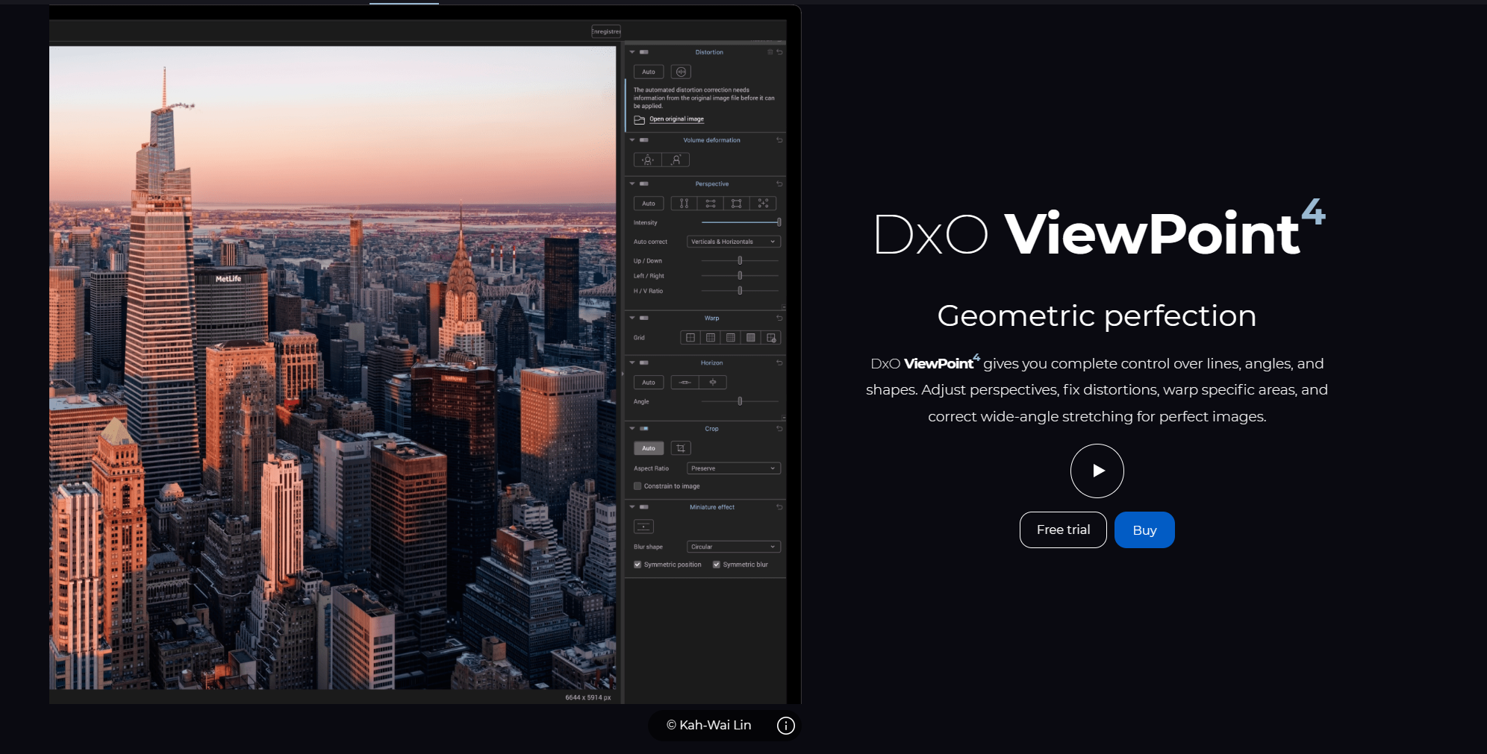This screenshot has width=1487, height=754.
Task: Select force horizontal parallels perspective tool
Action: [x=710, y=204]
